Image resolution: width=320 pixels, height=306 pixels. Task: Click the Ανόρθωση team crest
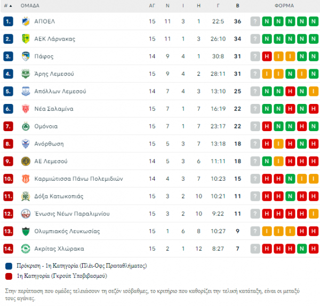26,144
